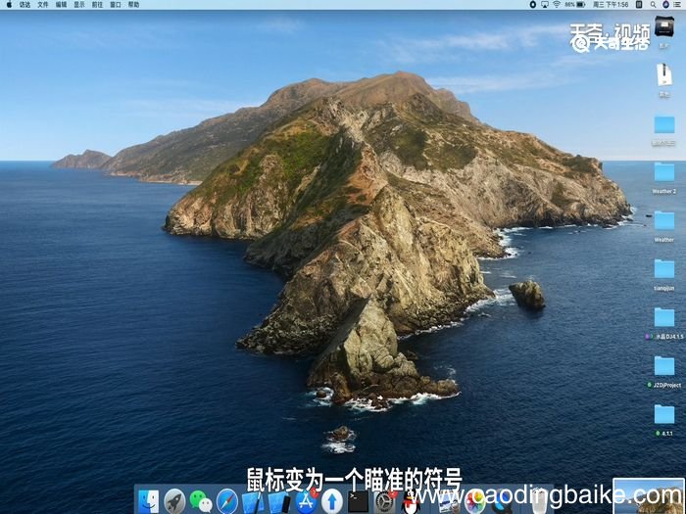Open Finder from the Dock

tap(149, 501)
